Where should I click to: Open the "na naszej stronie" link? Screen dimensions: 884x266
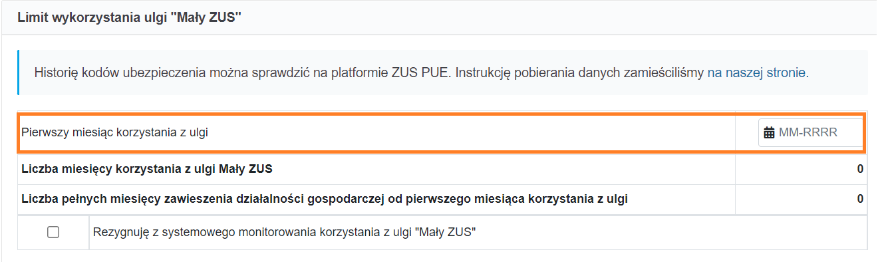pyautogui.click(x=756, y=72)
